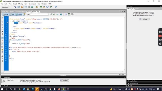
Task: Open the File menu
Action: coord(2,4)
